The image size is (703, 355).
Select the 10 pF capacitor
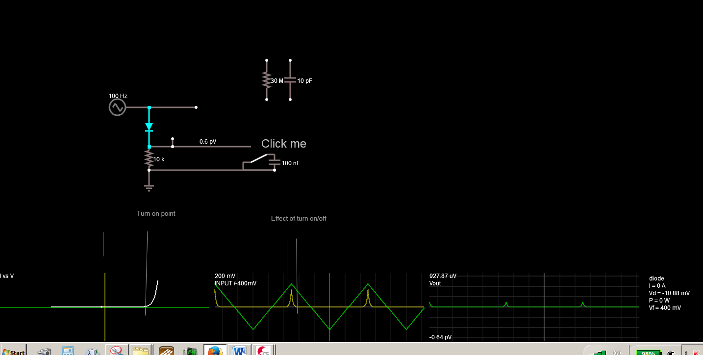click(290, 80)
